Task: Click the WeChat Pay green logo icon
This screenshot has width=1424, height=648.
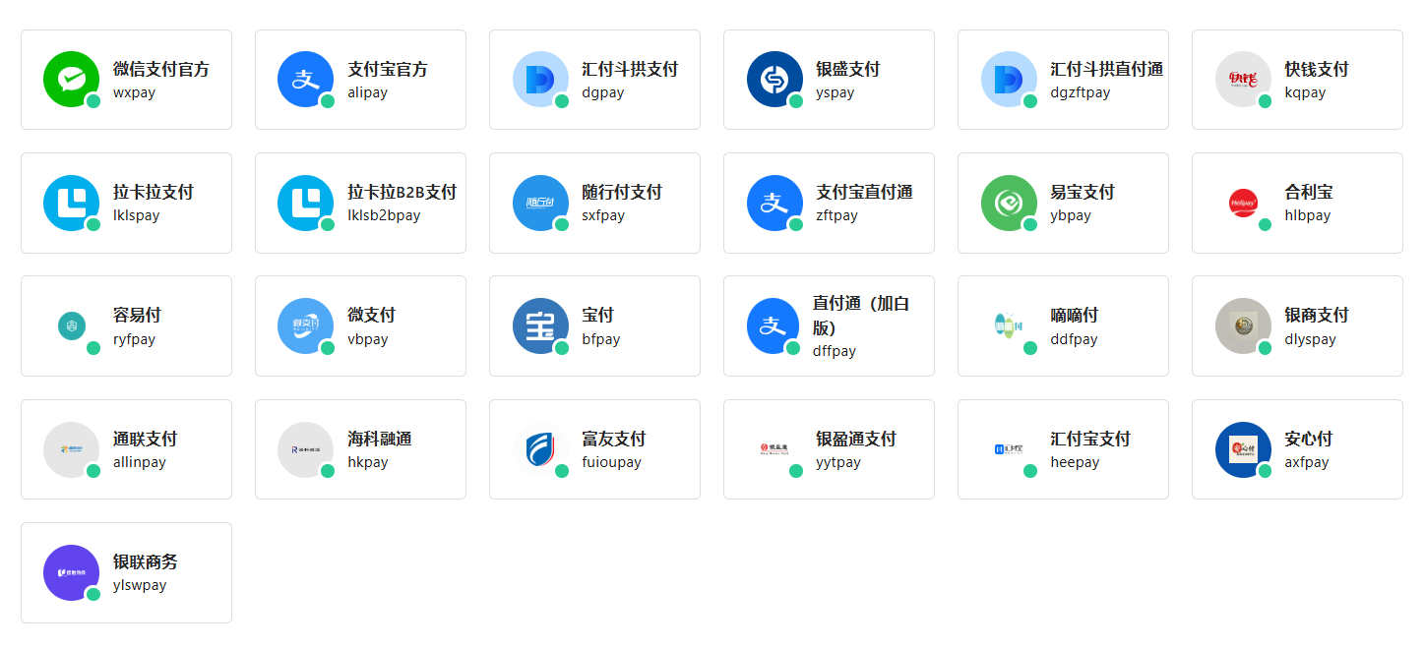Action: click(72, 80)
